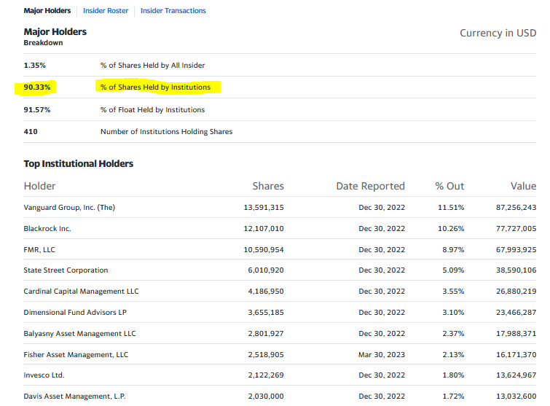Click Fisher Asset shares 2,518,905
Screen dimensions: 550x406
point(265,355)
